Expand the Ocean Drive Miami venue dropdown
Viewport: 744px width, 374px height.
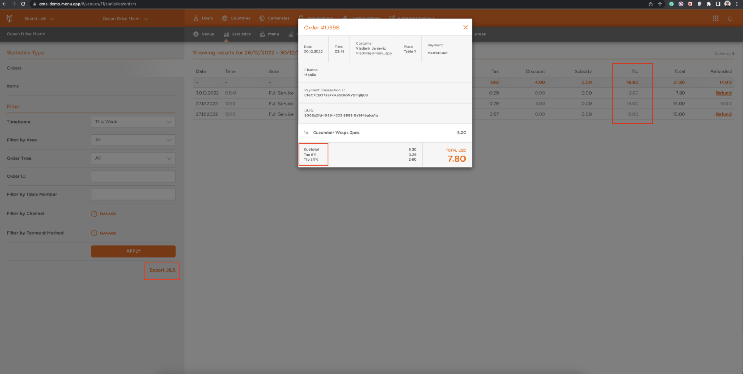click(x=125, y=19)
